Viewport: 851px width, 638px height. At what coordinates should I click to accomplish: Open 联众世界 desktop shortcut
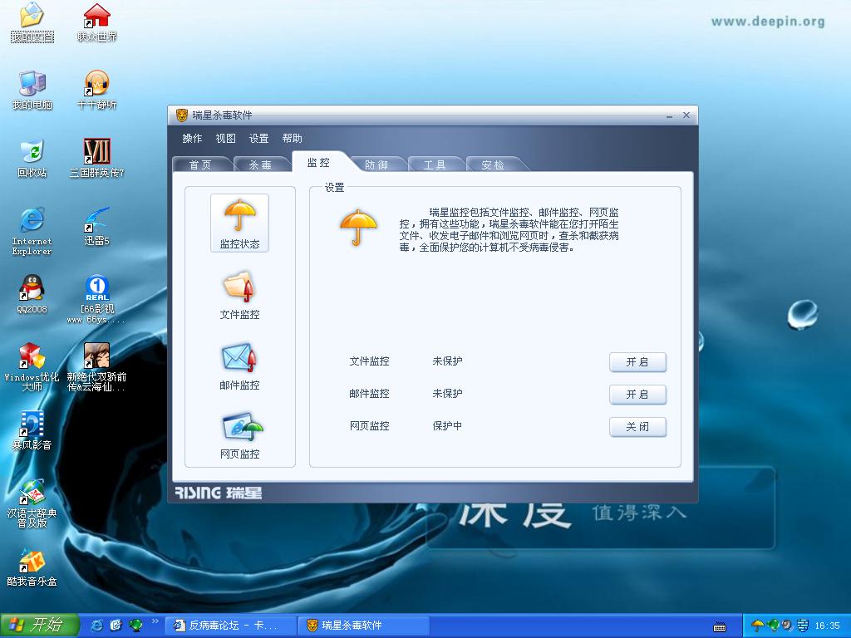[x=97, y=22]
